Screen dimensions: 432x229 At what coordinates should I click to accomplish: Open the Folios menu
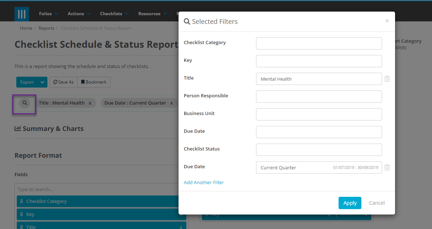pos(46,13)
